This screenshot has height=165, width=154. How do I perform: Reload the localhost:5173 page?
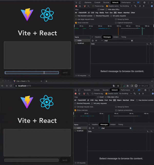click(11, 86)
